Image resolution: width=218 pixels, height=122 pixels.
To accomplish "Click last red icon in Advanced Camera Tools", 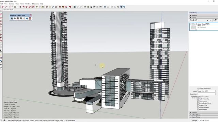I will coord(30,18).
